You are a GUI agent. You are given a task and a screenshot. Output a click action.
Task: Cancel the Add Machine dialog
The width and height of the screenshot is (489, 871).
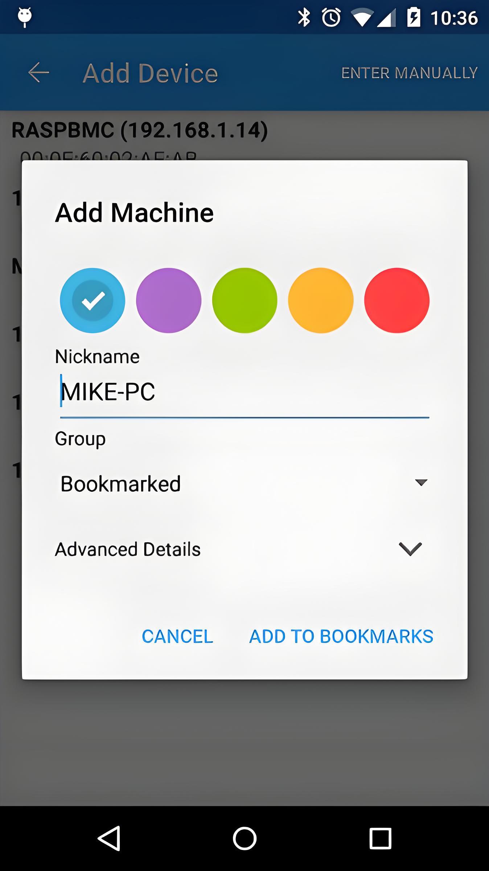pyautogui.click(x=177, y=637)
